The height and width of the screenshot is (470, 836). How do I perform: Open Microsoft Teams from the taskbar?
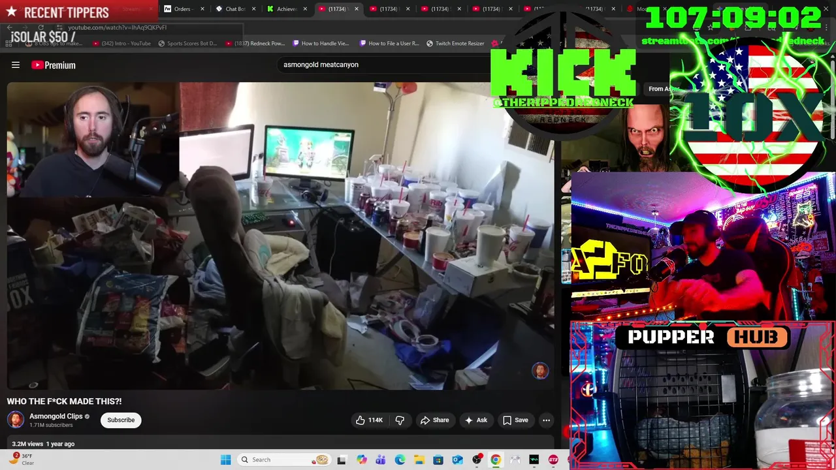(x=381, y=460)
